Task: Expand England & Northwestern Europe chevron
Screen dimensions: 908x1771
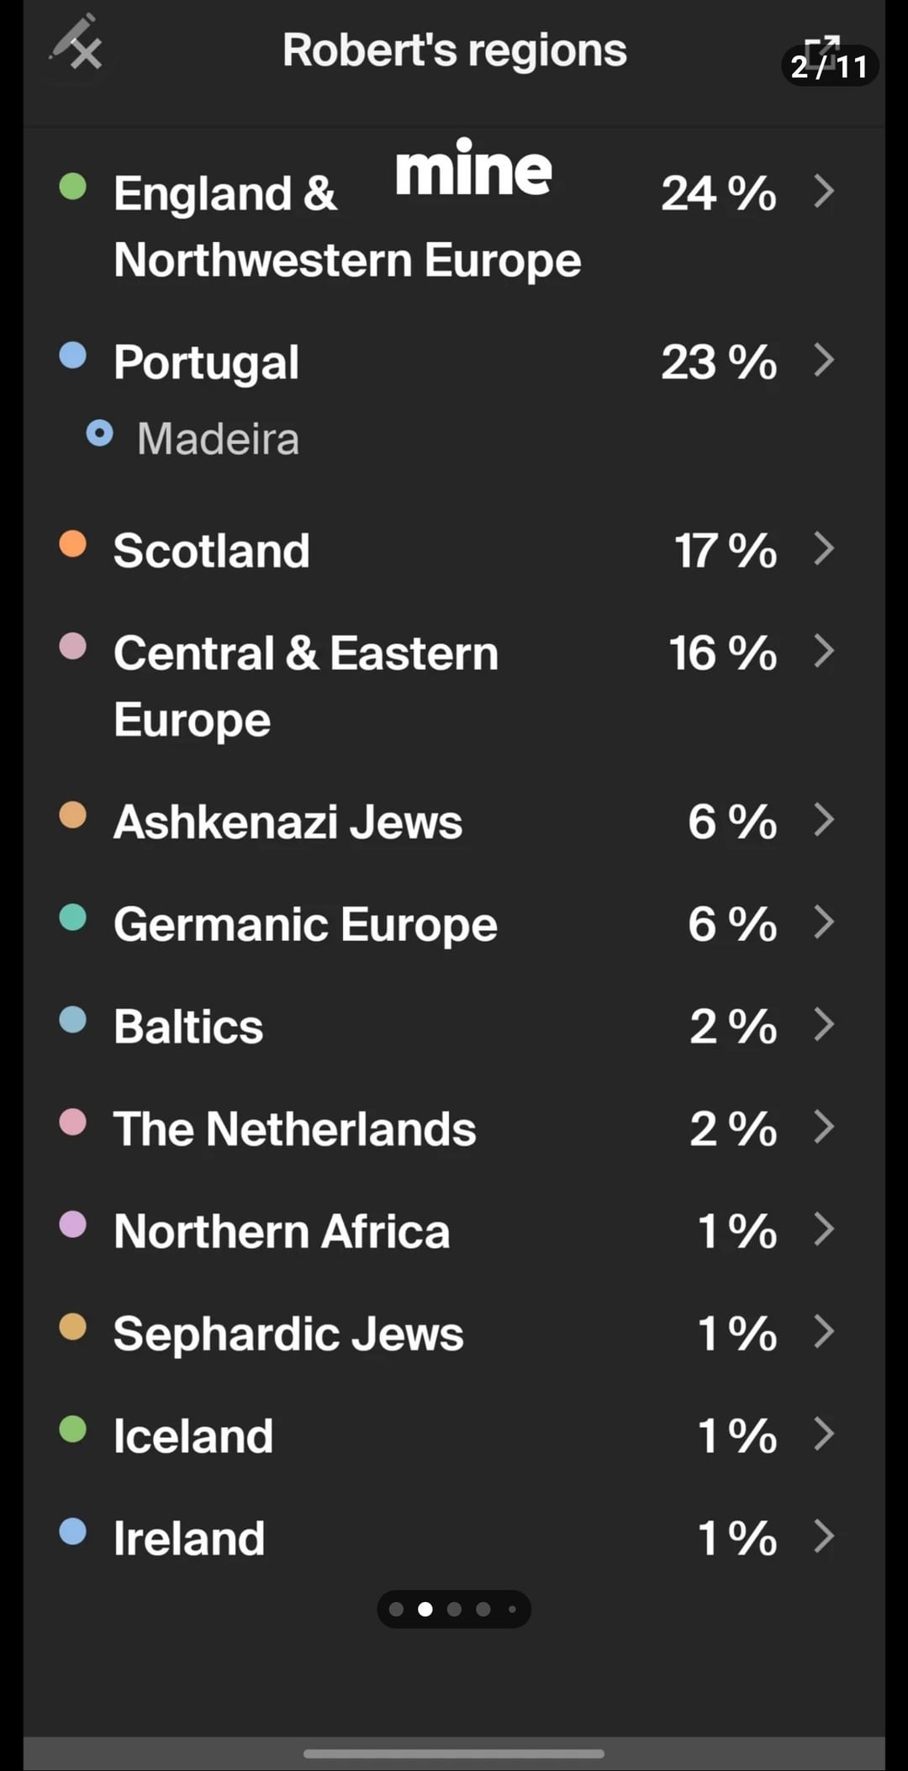Action: pyautogui.click(x=824, y=191)
